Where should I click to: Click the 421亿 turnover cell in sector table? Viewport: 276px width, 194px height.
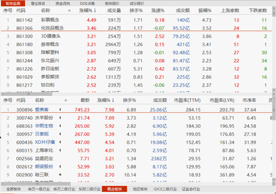point(183,45)
